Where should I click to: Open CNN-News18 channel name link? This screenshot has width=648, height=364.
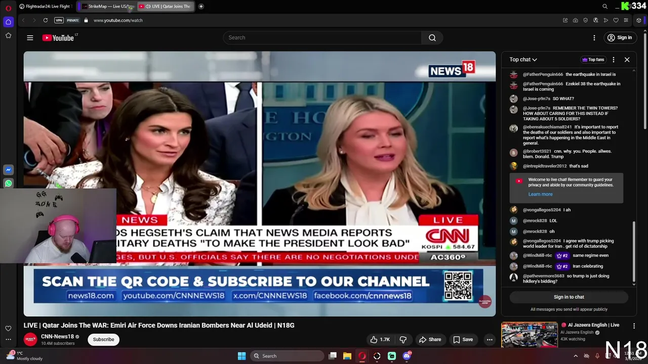coord(57,337)
